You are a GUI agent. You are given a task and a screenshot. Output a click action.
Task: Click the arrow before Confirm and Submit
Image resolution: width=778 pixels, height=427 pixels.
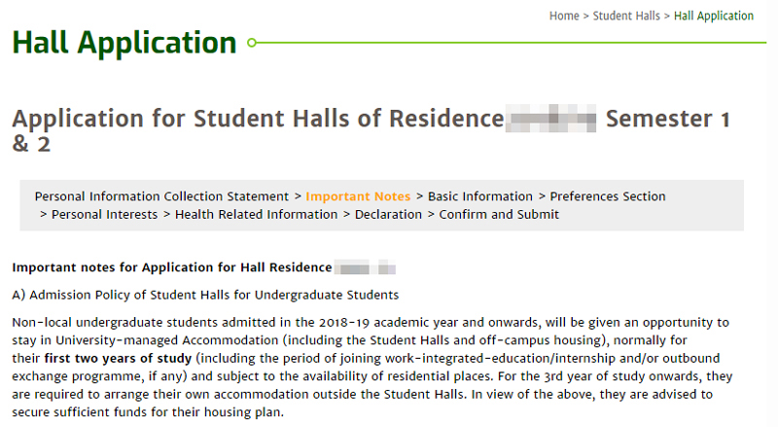click(431, 215)
